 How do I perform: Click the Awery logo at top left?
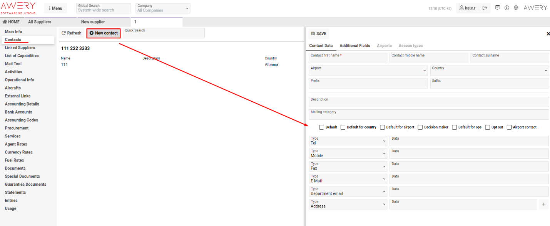18,8
